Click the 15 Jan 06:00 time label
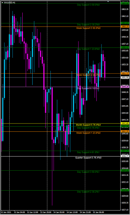This screenshot has height=215, width=130. click(x=98, y=212)
